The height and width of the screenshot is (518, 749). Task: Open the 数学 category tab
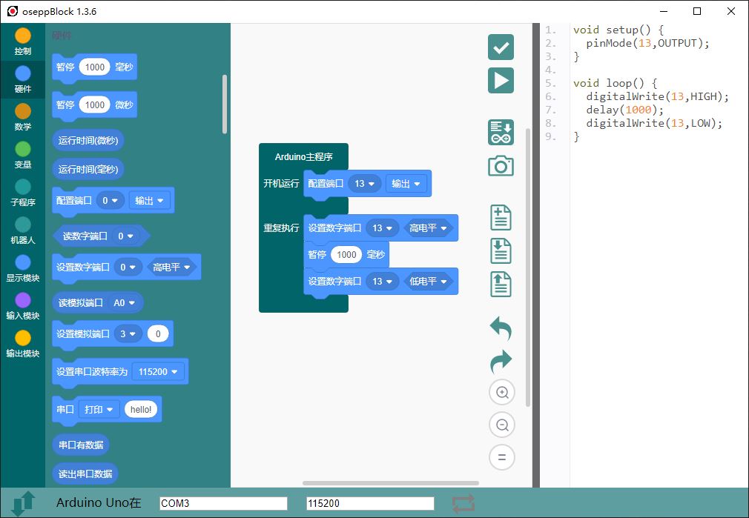coord(23,117)
